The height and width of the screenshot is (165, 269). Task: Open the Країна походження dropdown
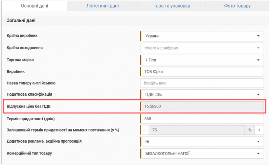point(202,48)
